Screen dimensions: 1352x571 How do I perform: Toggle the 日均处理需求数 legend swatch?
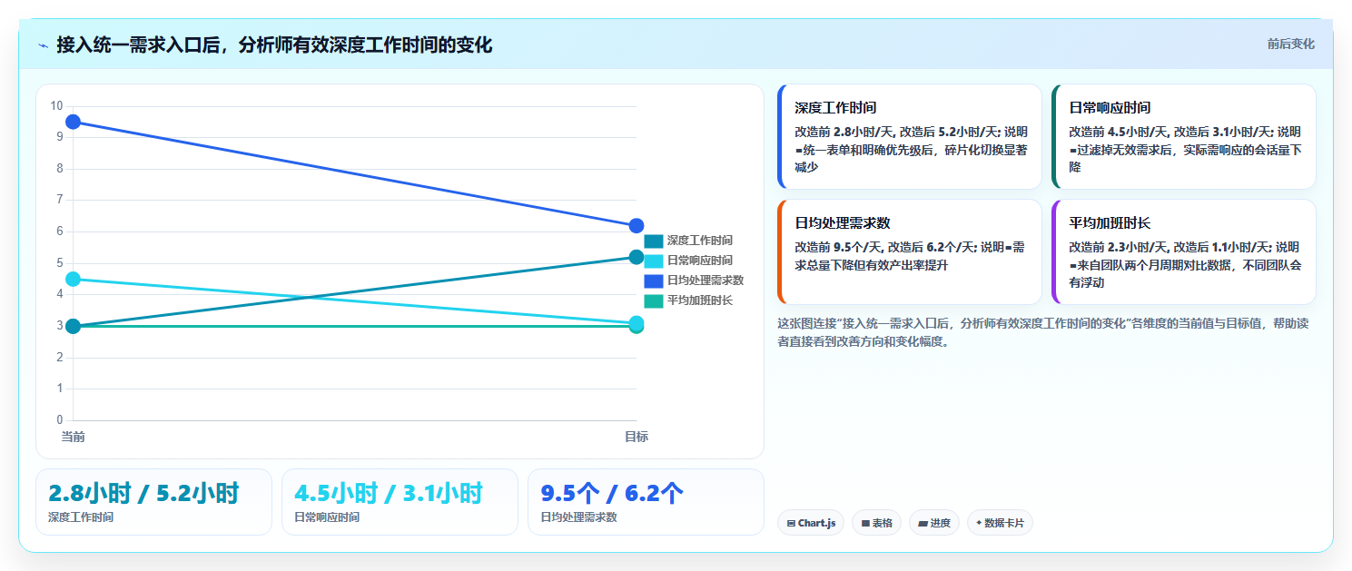654,281
